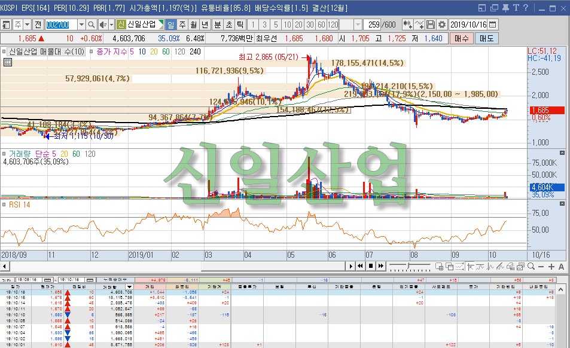Click the interval 60 button
Screen dimensions: 570x348
[x=321, y=25]
